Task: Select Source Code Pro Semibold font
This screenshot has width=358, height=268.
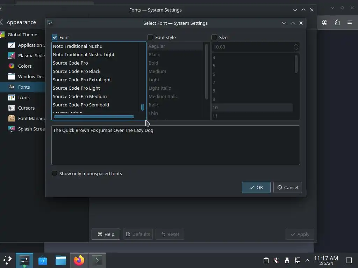Action: [x=95, y=105]
